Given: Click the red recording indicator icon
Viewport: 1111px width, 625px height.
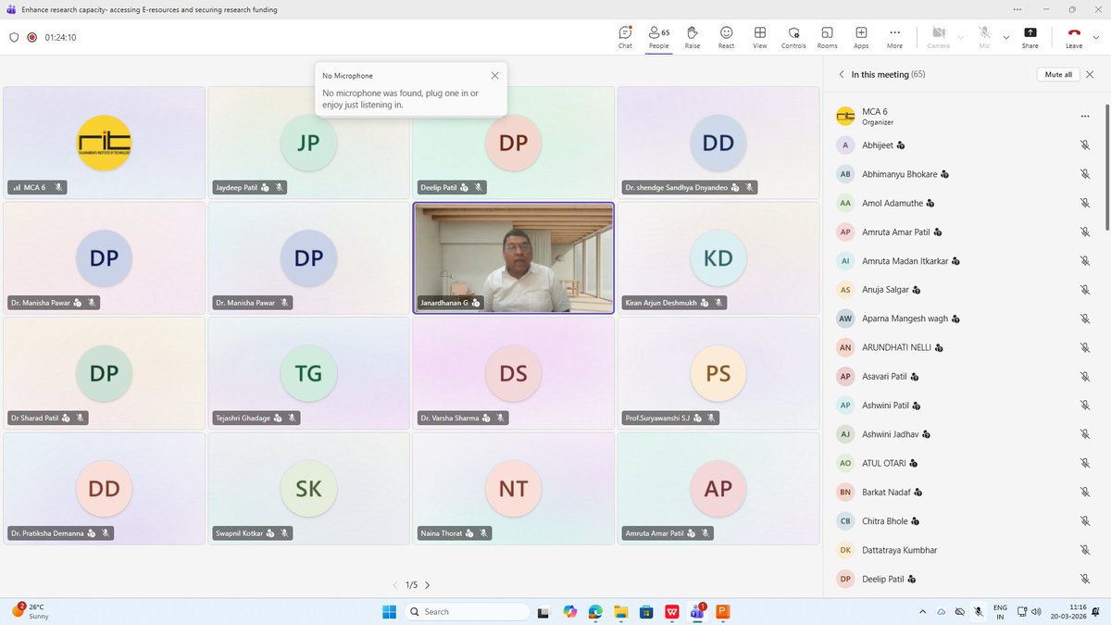Looking at the screenshot, I should click(x=32, y=38).
